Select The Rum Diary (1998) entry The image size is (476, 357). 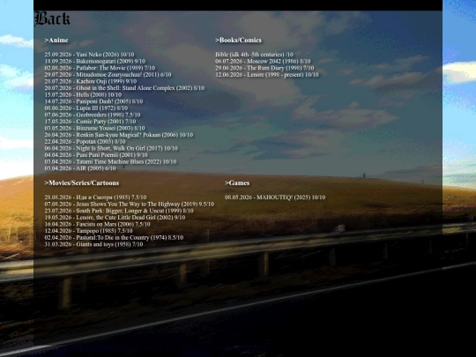pos(264,68)
